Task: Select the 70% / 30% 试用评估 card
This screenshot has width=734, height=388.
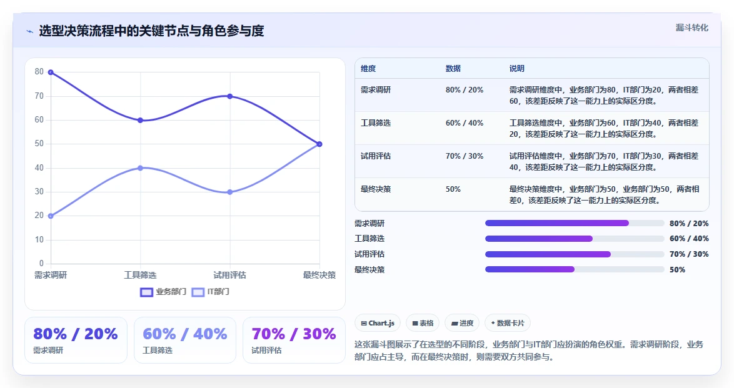Action: click(294, 341)
